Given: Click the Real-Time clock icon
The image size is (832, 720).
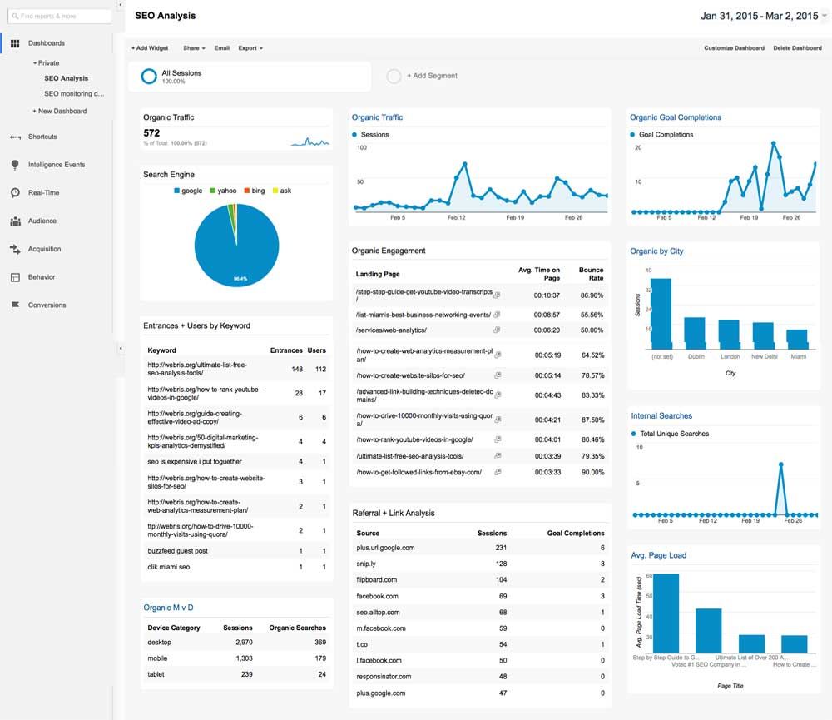Looking at the screenshot, I should (x=15, y=193).
